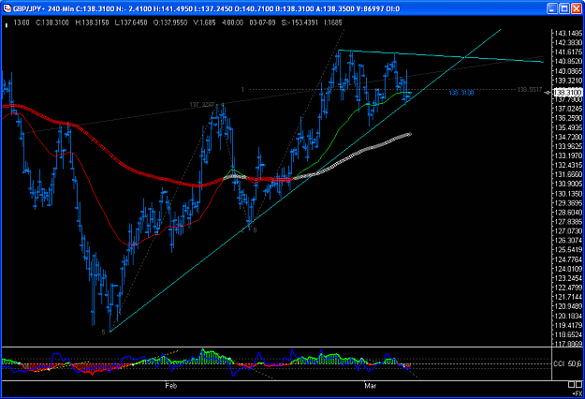Click the O:137.9550 open value in data bar
Image resolution: width=585 pixels, height=399 pixels.
(170, 22)
